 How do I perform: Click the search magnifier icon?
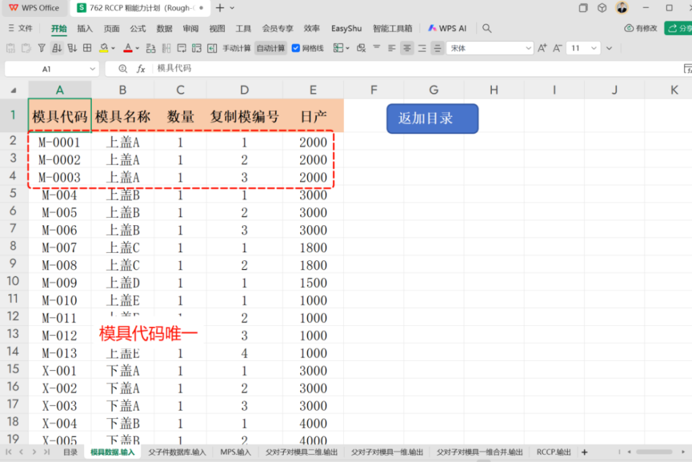[x=487, y=28]
